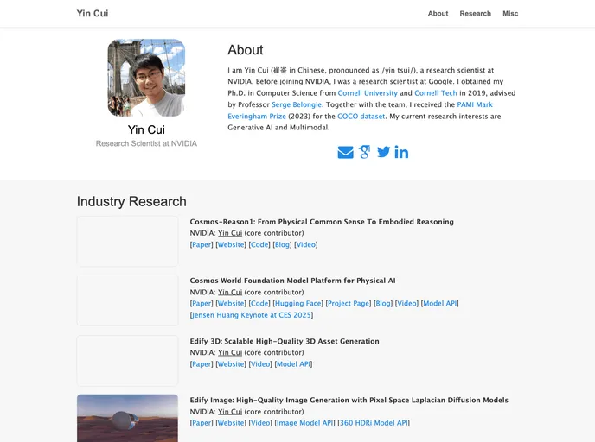The height and width of the screenshot is (442, 595).
Task: Open the LinkedIn profile icon
Action: tap(401, 153)
